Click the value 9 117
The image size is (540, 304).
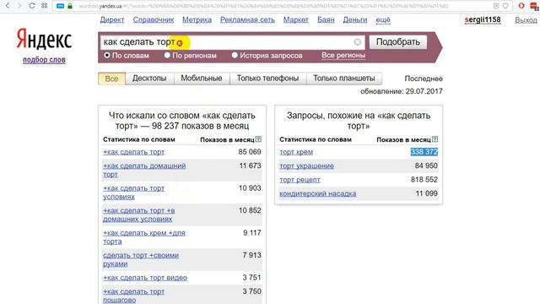[252, 233]
